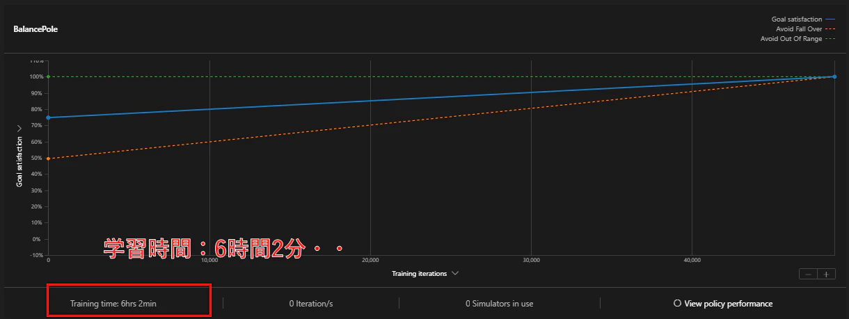Viewport: 849px width, 319px height.
Task: Zoom out the chart with minus button
Action: point(808,274)
